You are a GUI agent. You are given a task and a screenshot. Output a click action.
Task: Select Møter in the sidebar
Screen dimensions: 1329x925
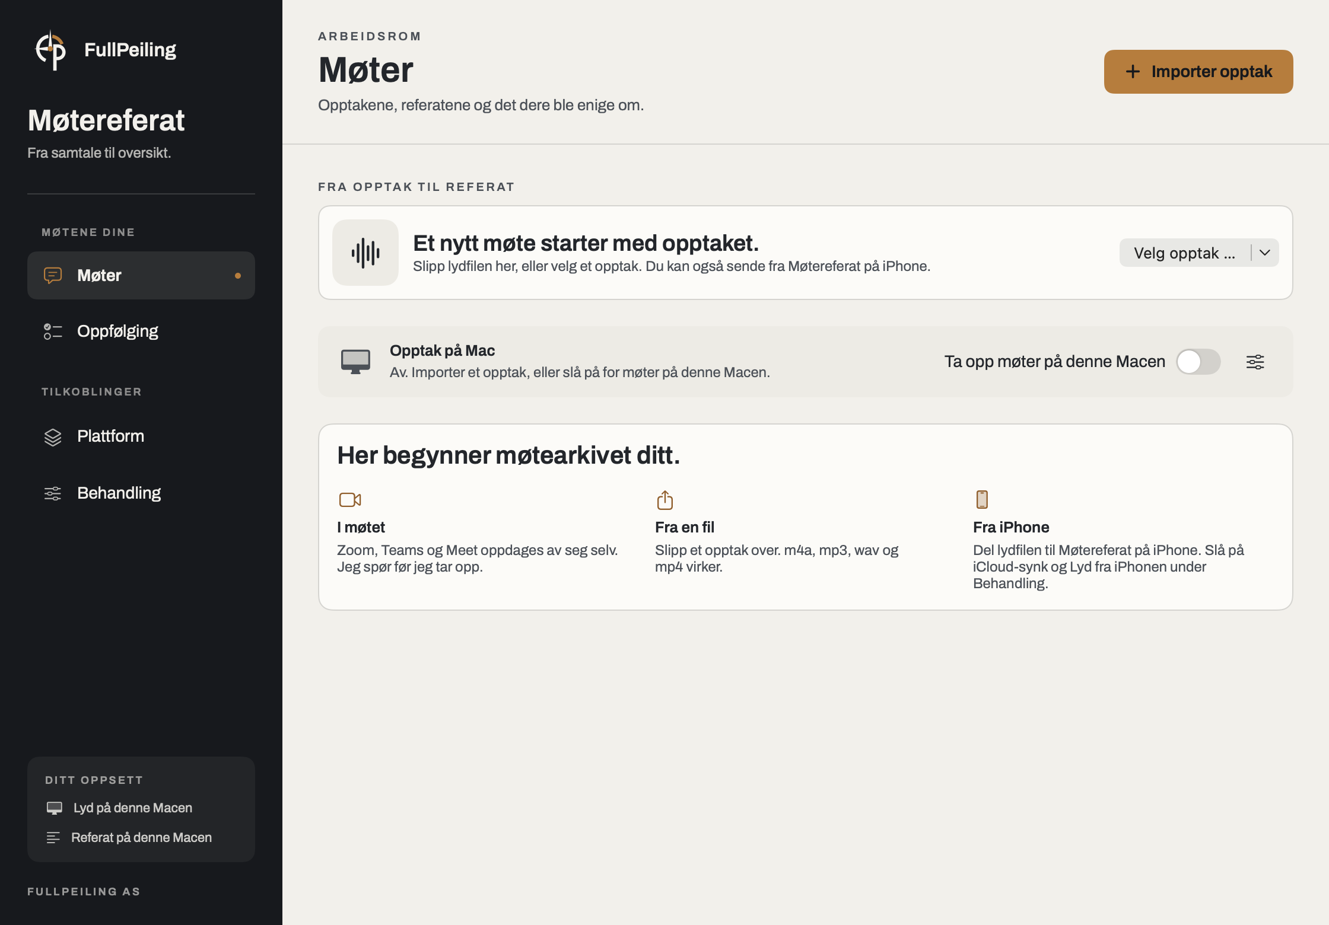[141, 276]
